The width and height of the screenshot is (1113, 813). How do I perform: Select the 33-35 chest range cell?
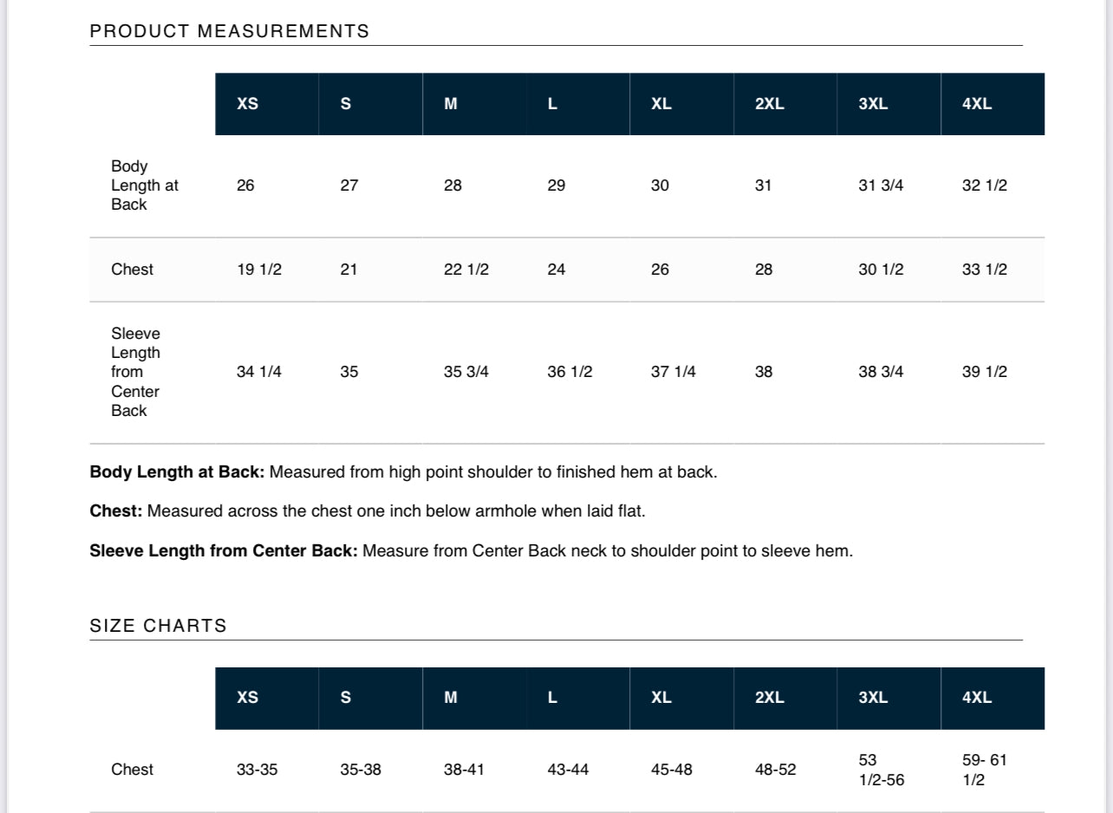[257, 770]
